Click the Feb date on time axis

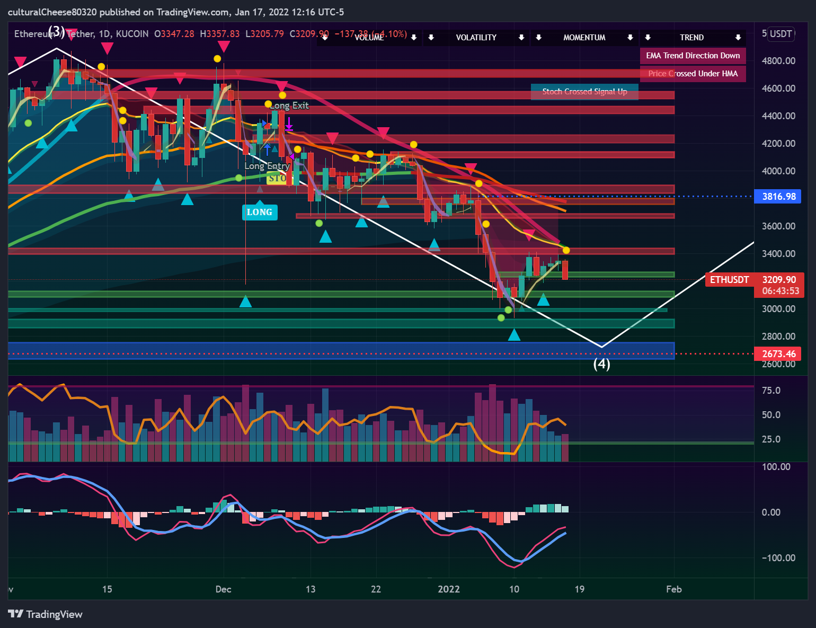tap(674, 589)
